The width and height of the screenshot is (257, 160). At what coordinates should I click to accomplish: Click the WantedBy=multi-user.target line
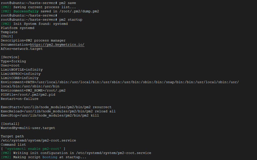(x=28, y=128)
